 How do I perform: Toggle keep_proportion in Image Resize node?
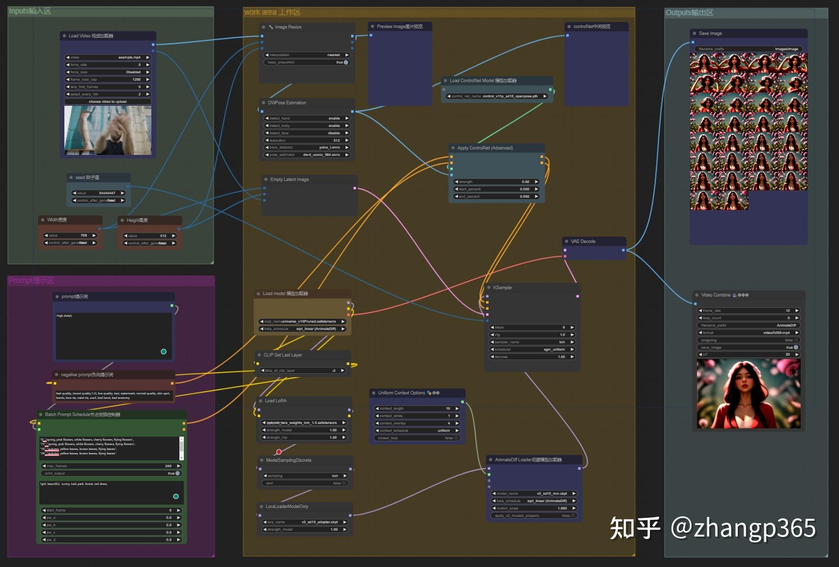(346, 62)
